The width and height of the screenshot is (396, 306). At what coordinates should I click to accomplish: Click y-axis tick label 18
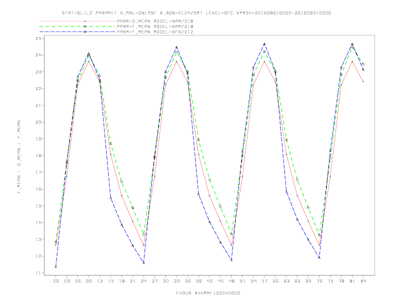point(38,156)
